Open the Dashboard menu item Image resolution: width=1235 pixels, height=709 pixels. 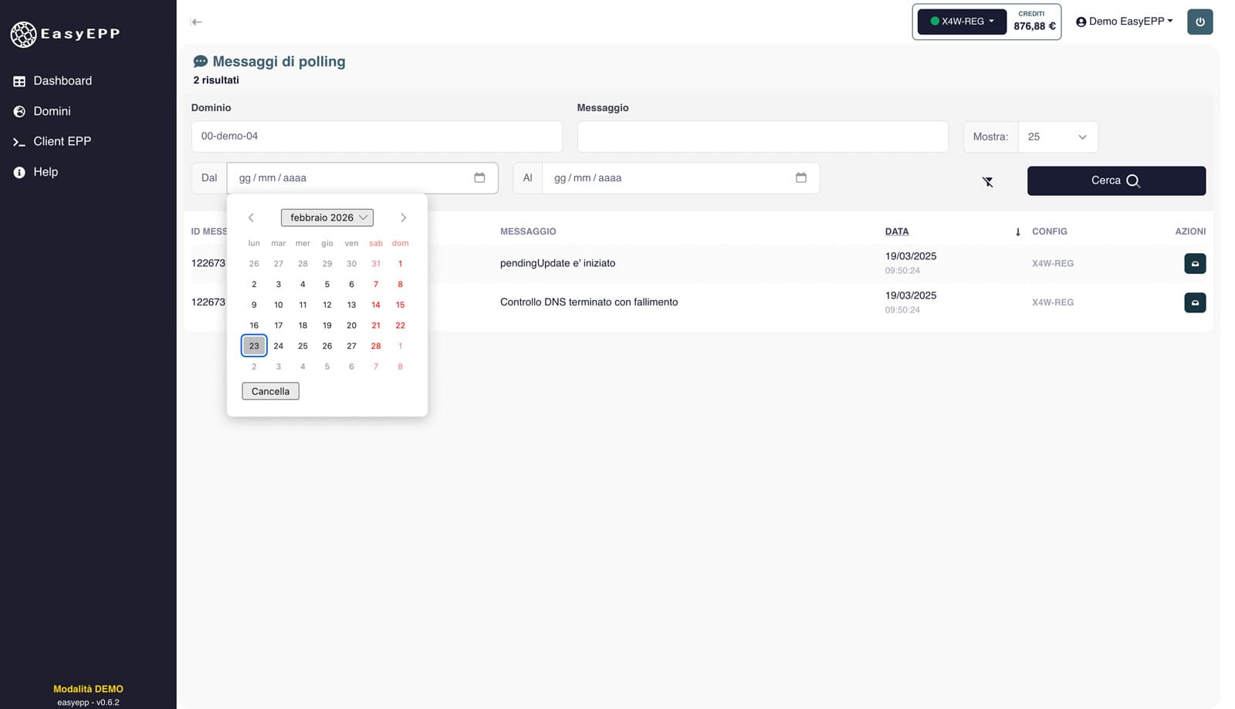click(x=63, y=81)
